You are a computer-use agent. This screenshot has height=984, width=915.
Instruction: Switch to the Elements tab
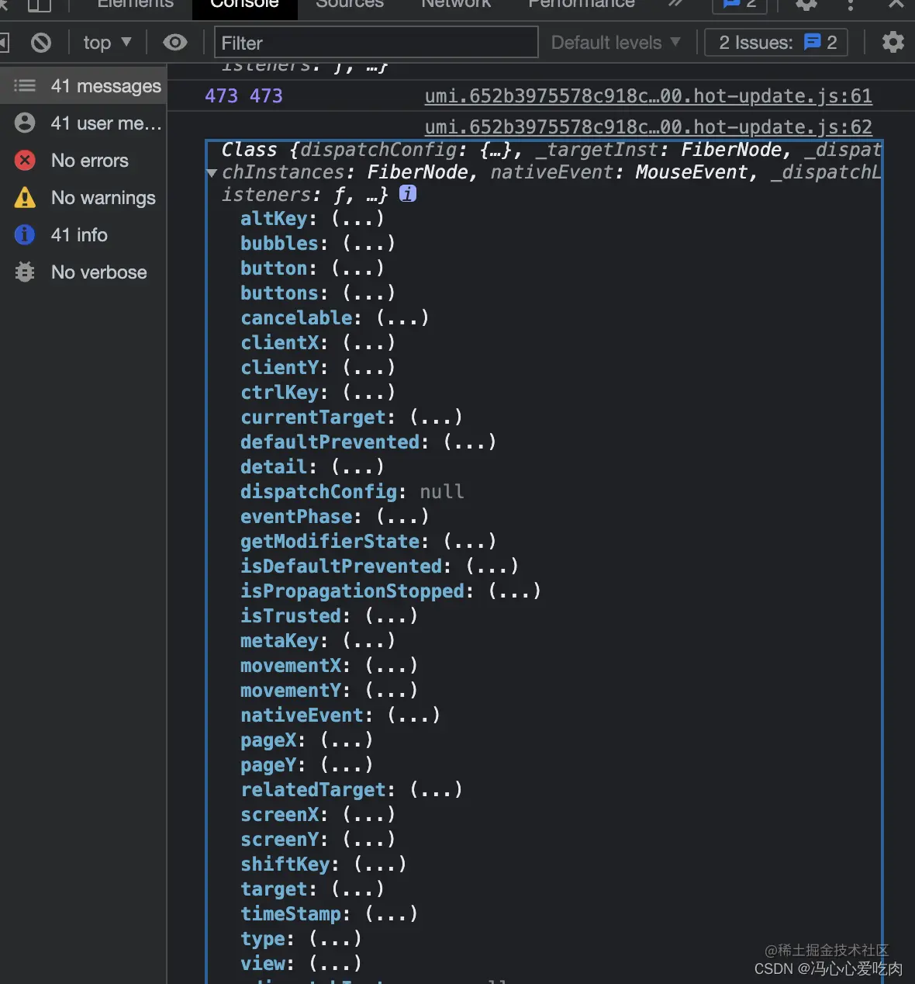(x=136, y=5)
